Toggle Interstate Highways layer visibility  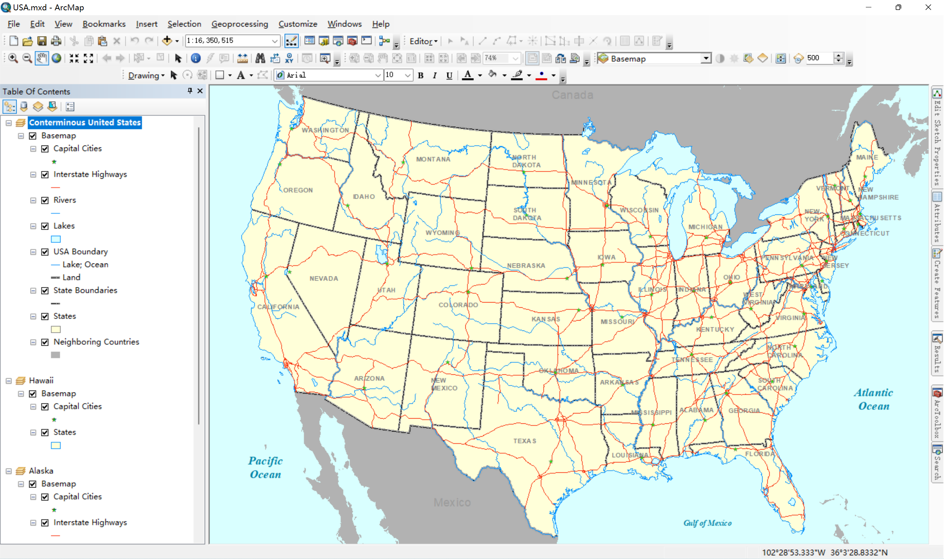[45, 174]
